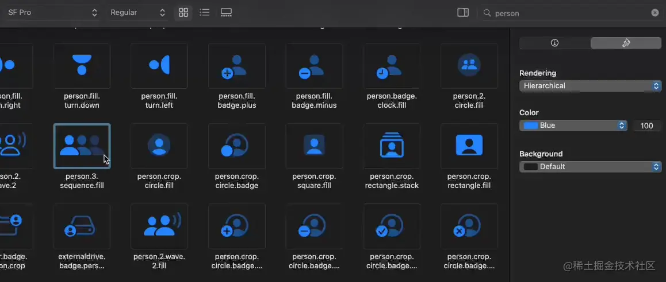Screen dimensions: 666x282
Task: Select the person.fill.turn.left symbol
Action: pyautogui.click(x=159, y=66)
